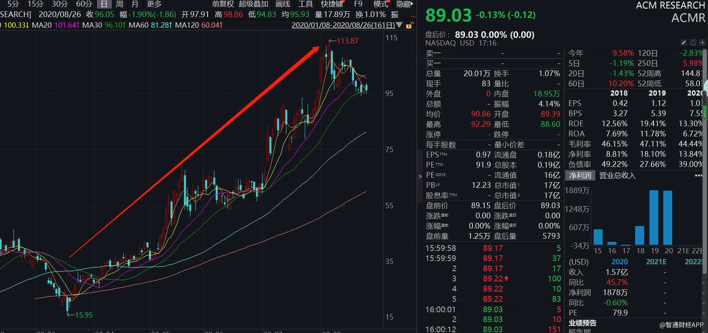Select the 日 daily chart tab

pos(104,4)
